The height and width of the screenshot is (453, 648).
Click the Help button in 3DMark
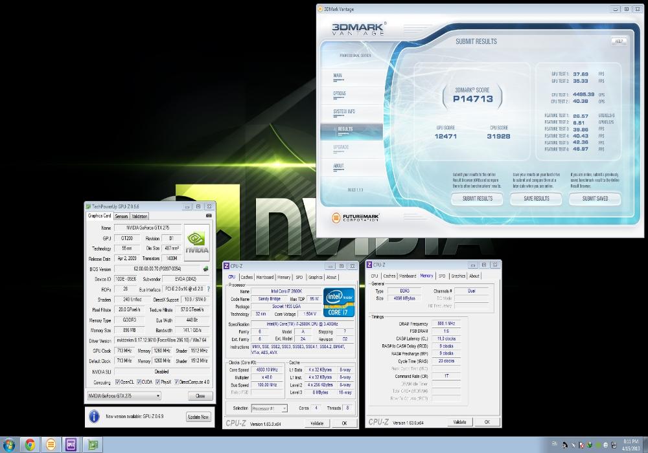pyautogui.click(x=619, y=41)
